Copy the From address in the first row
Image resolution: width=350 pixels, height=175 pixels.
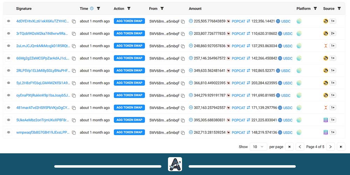pos(183,21)
